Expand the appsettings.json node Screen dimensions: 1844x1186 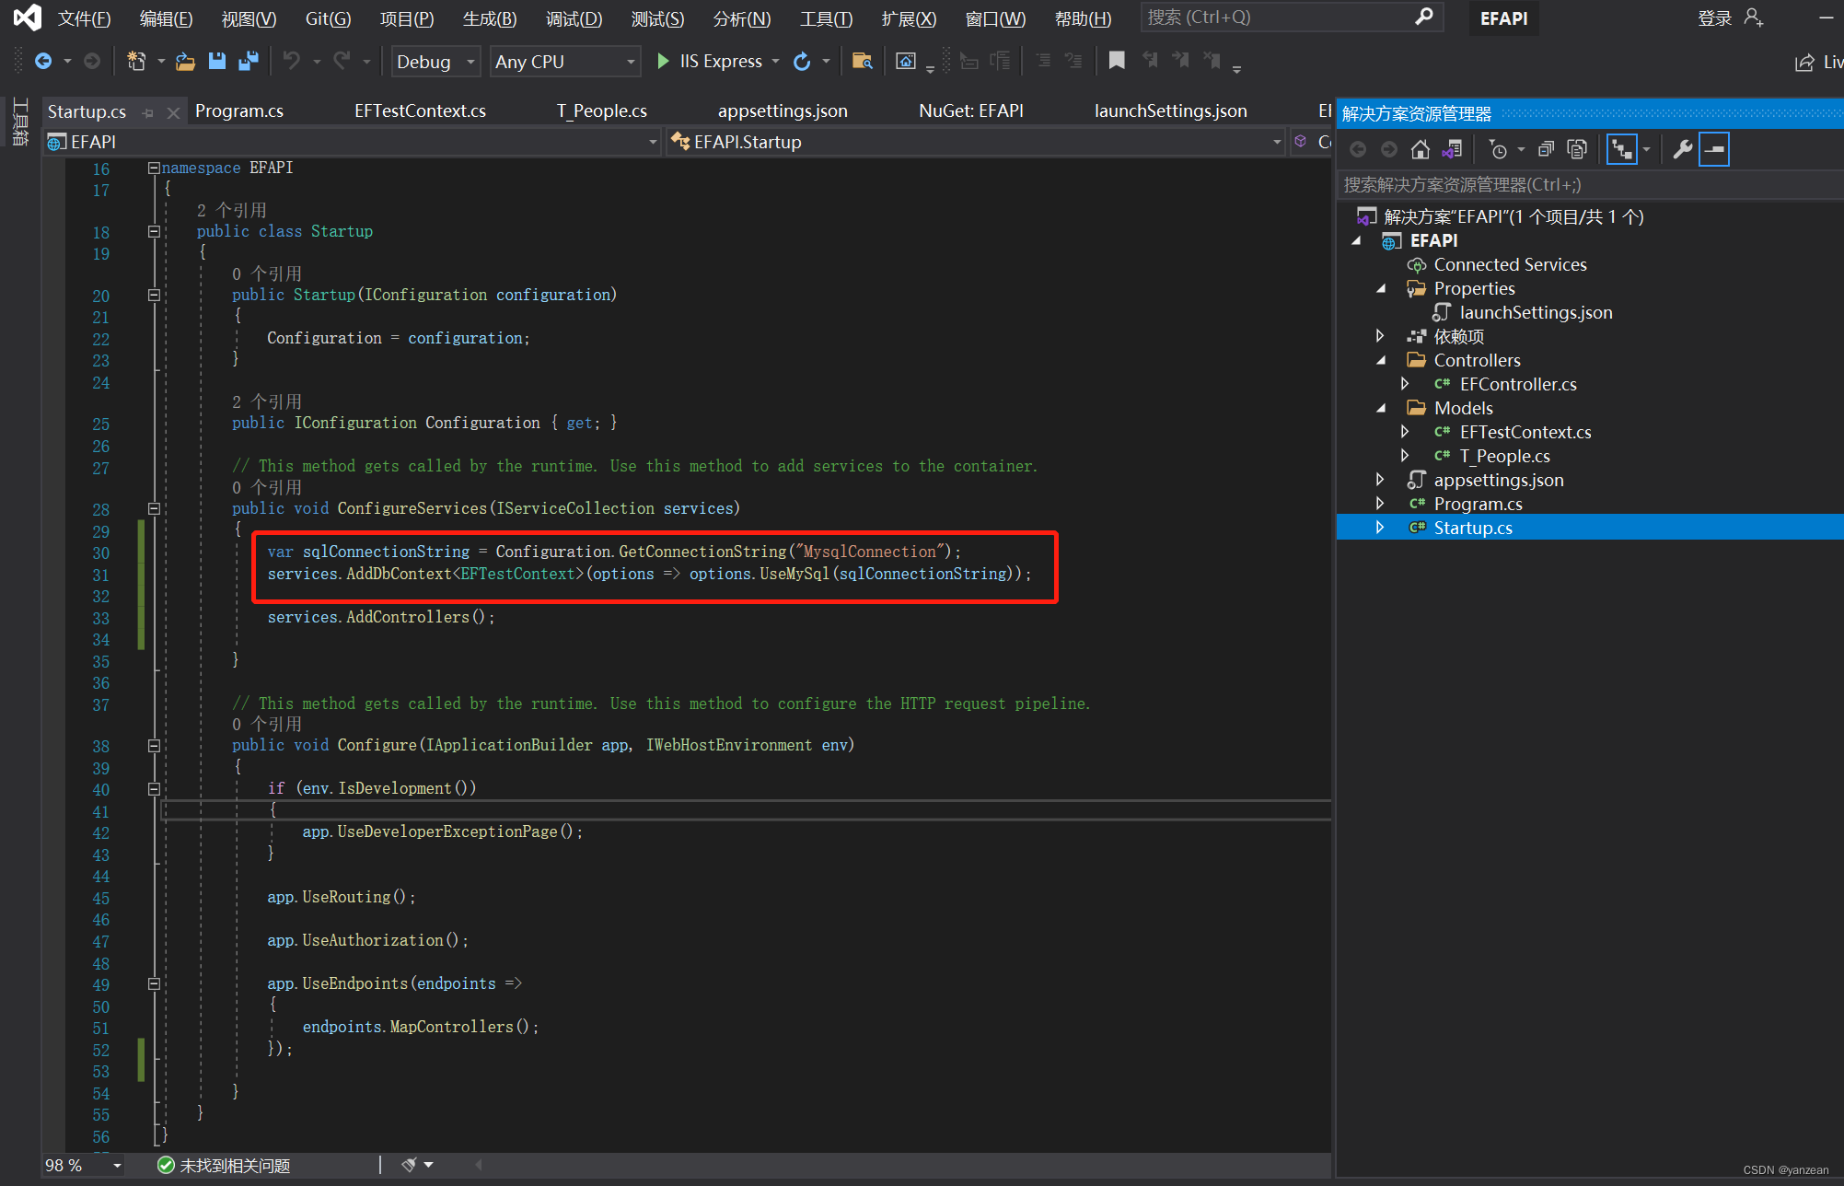[1380, 480]
